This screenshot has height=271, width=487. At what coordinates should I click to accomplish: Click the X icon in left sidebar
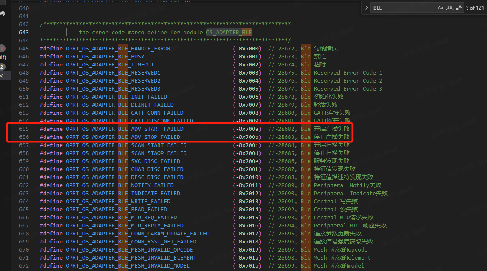[x=1, y=76]
